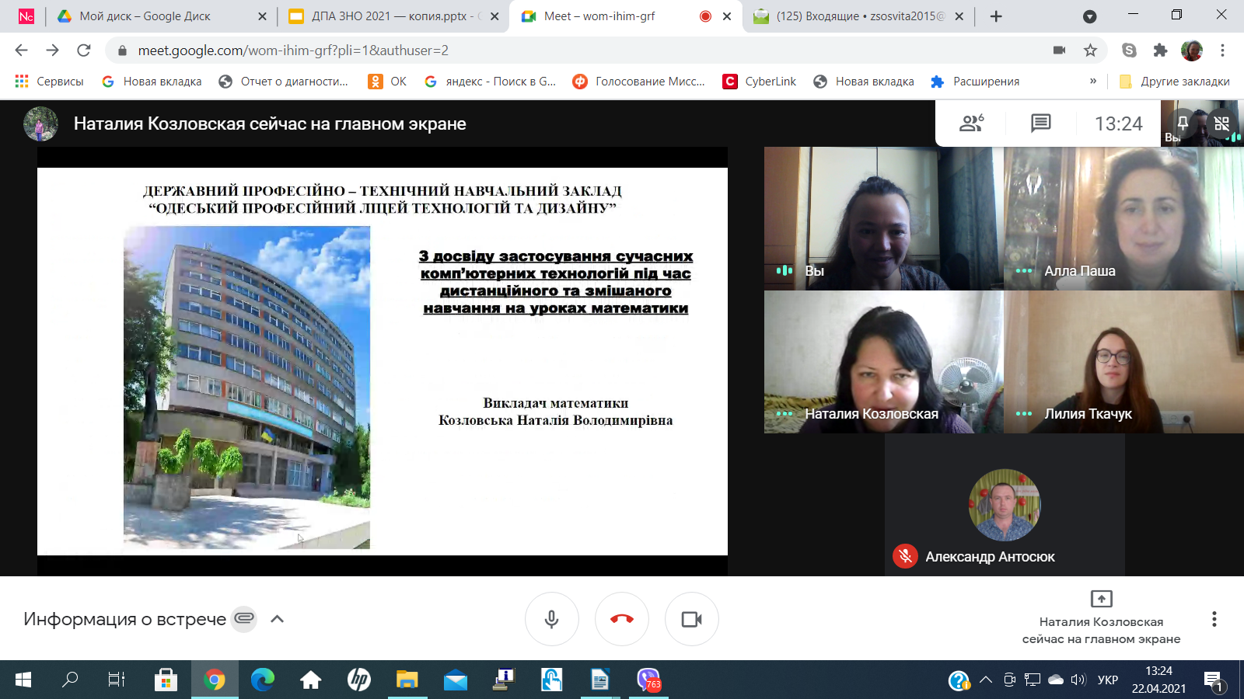
Task: Open the participants list icon
Action: click(x=971, y=123)
